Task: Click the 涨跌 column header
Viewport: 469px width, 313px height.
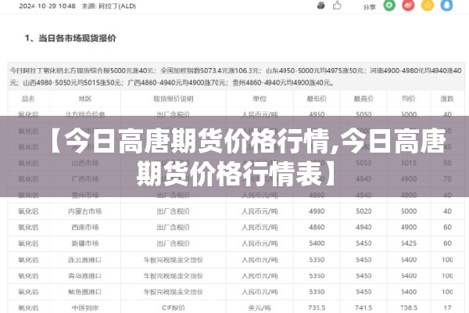Action: point(447,99)
